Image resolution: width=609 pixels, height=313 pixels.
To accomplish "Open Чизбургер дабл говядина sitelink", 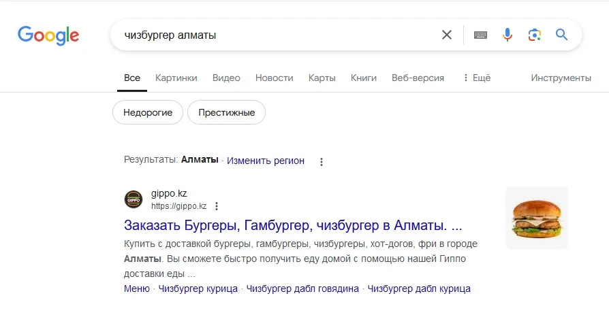I will (x=302, y=289).
